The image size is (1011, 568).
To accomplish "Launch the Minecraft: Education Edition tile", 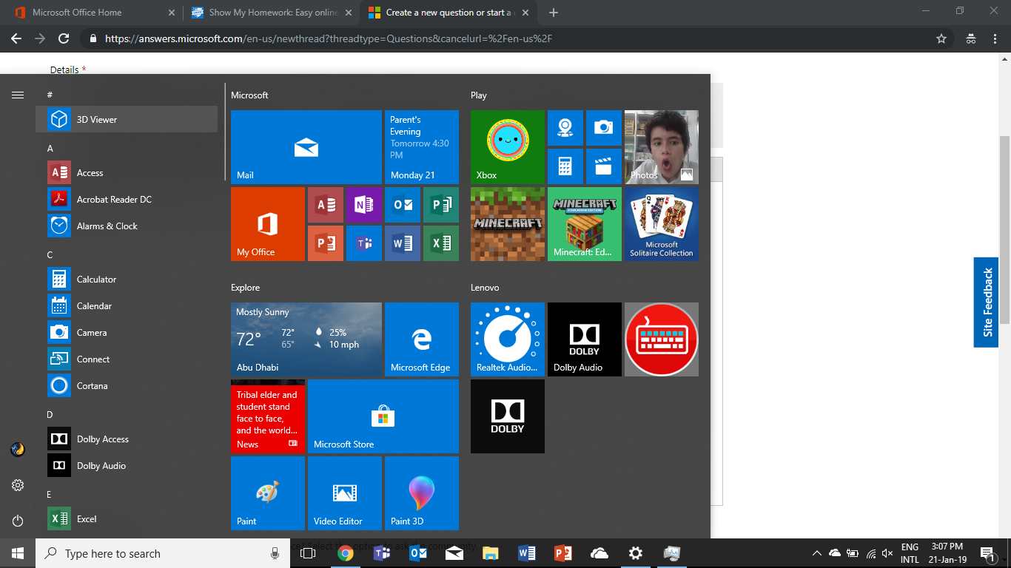I will point(585,224).
